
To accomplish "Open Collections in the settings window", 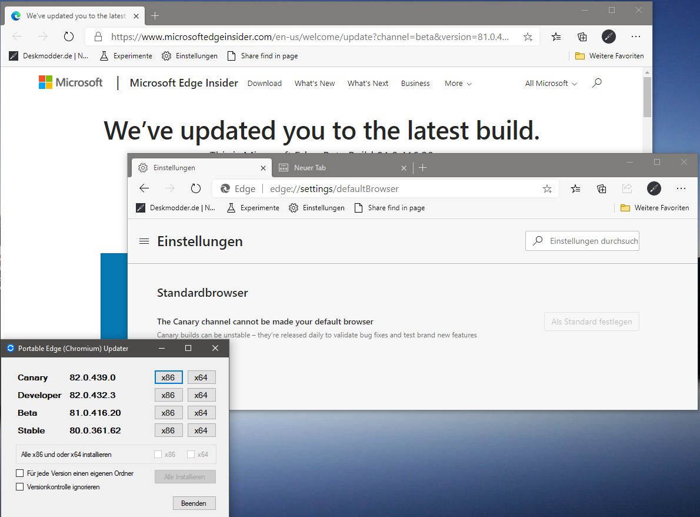I will (x=601, y=188).
